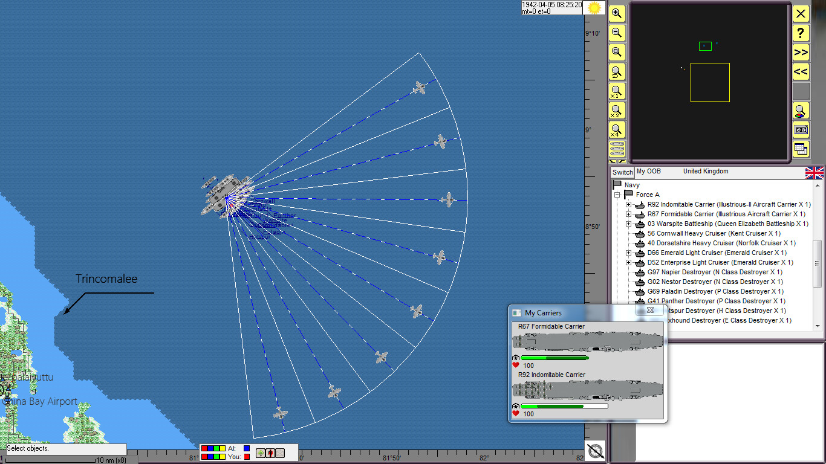826x464 pixels.
Task: Click the R67 Formidable Carrier thumbnail
Action: point(587,340)
